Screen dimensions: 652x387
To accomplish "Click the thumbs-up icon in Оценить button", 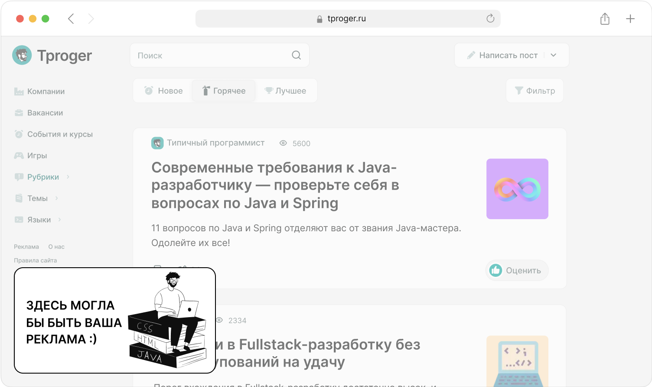I will (x=496, y=270).
